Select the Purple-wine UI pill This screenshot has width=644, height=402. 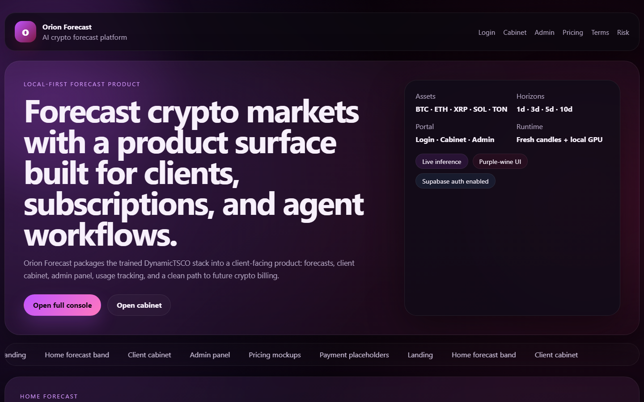(500, 162)
